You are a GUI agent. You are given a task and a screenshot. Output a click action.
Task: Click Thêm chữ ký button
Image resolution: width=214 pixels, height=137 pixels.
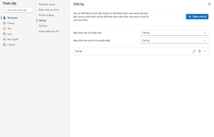pyautogui.click(x=197, y=17)
